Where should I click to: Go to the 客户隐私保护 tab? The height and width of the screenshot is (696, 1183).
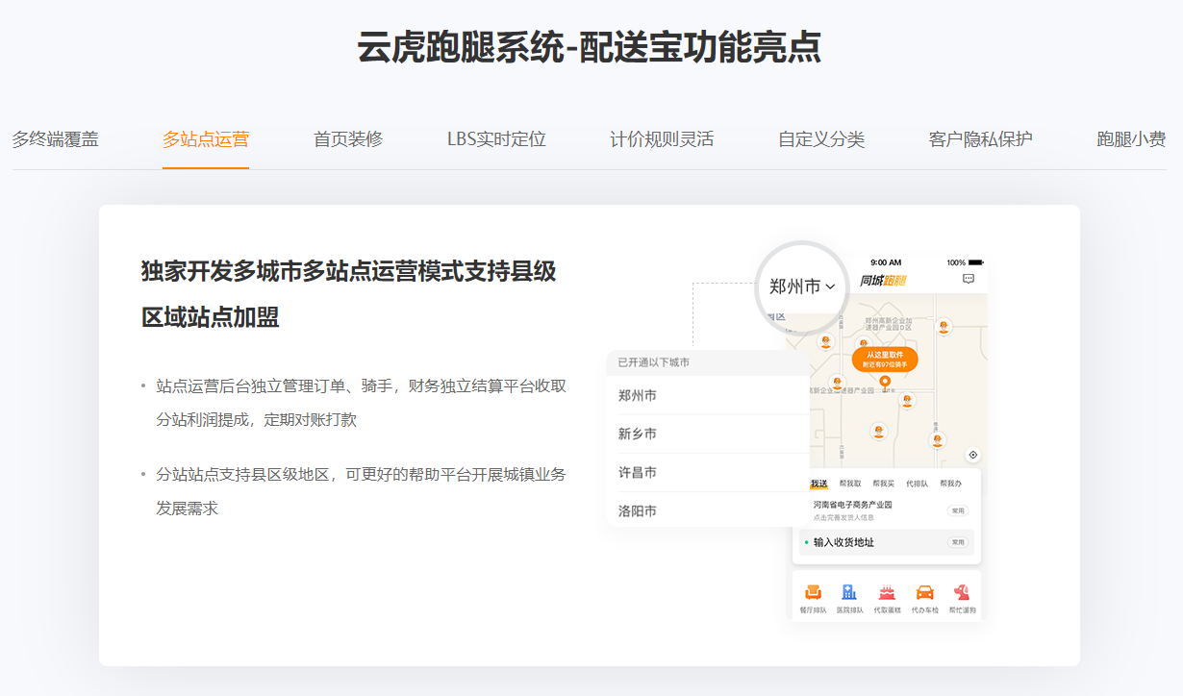[980, 139]
